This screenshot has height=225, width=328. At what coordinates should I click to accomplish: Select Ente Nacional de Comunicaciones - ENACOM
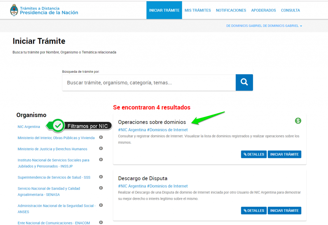(x=54, y=223)
